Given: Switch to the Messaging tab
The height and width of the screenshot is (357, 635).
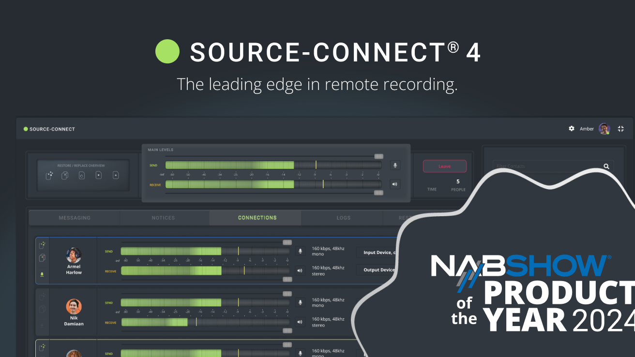Looking at the screenshot, I should (x=75, y=218).
